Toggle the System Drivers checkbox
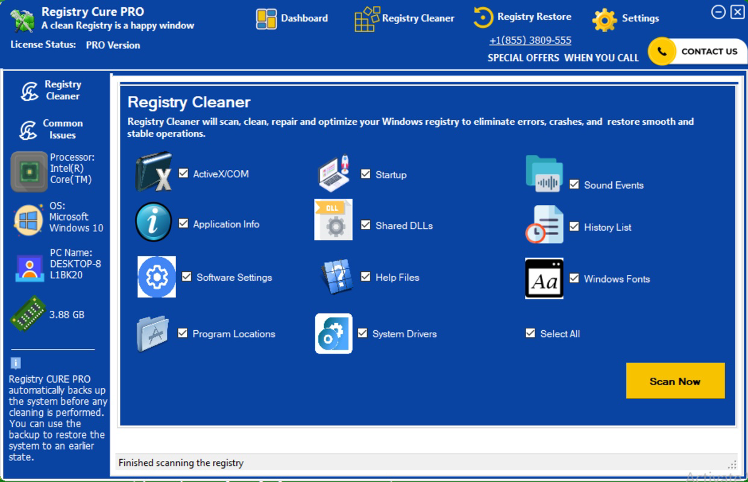The image size is (748, 482). coord(362,333)
